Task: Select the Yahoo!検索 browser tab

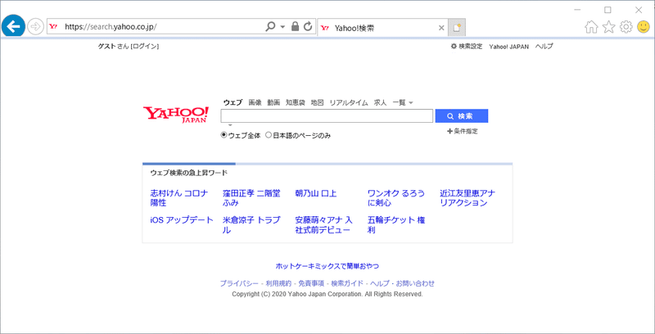Action: tap(382, 28)
